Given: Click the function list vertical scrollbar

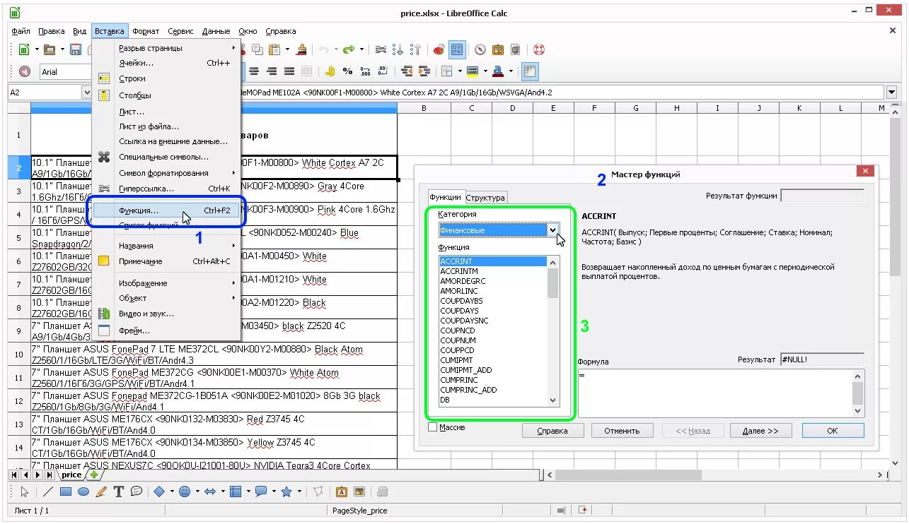Looking at the screenshot, I should 553,331.
